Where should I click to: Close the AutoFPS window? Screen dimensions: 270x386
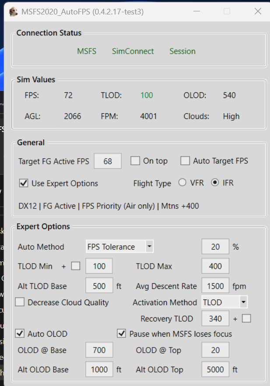pyautogui.click(x=258, y=11)
